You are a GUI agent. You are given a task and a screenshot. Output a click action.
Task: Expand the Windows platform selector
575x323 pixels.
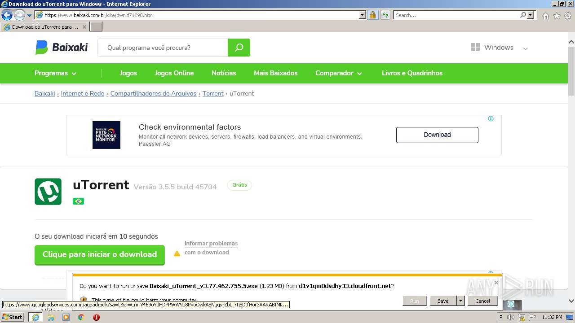(499, 48)
